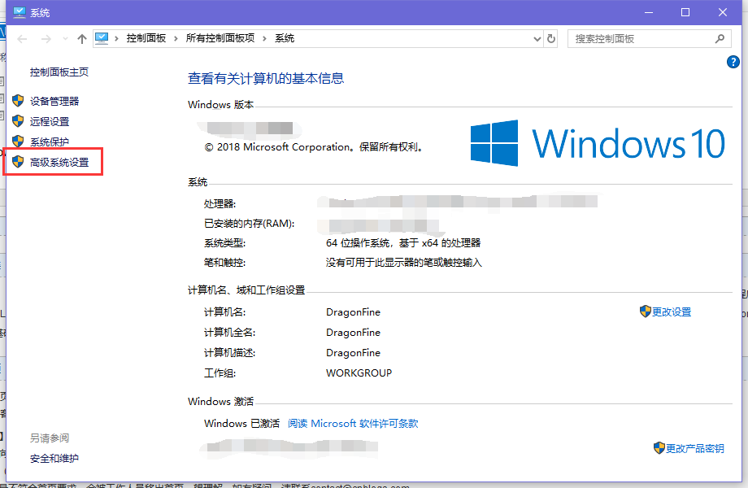This screenshot has height=488, width=748.
Task: Expand chevron after 控制面板 breadcrumb
Action: pyautogui.click(x=176, y=39)
